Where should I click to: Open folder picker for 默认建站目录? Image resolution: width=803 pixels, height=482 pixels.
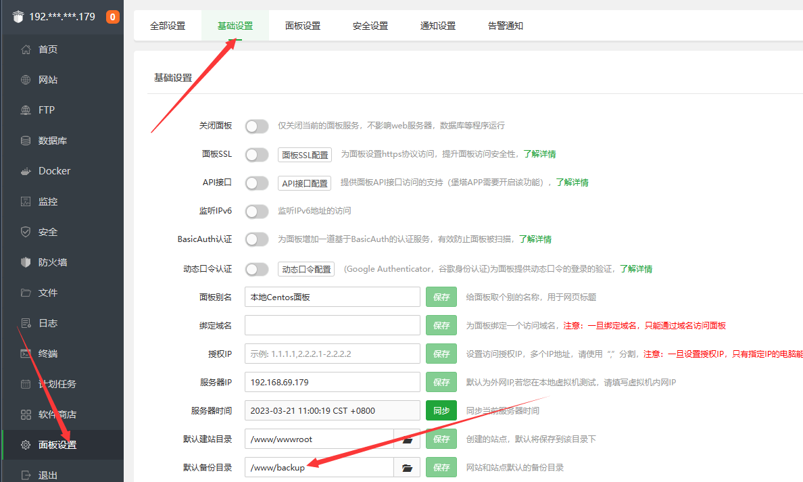(407, 438)
